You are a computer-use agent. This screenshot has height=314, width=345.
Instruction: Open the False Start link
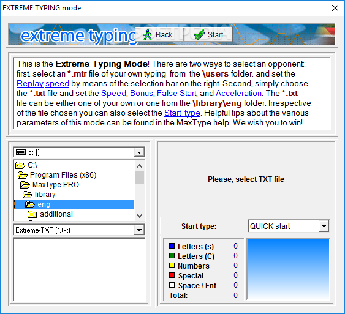pos(176,94)
